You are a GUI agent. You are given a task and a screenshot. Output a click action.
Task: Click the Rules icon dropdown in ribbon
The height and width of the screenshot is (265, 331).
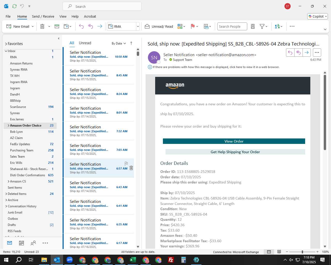[207, 26]
